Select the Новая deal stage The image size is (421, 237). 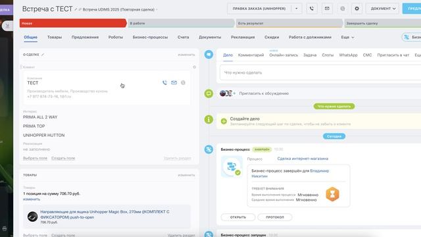[x=73, y=24]
